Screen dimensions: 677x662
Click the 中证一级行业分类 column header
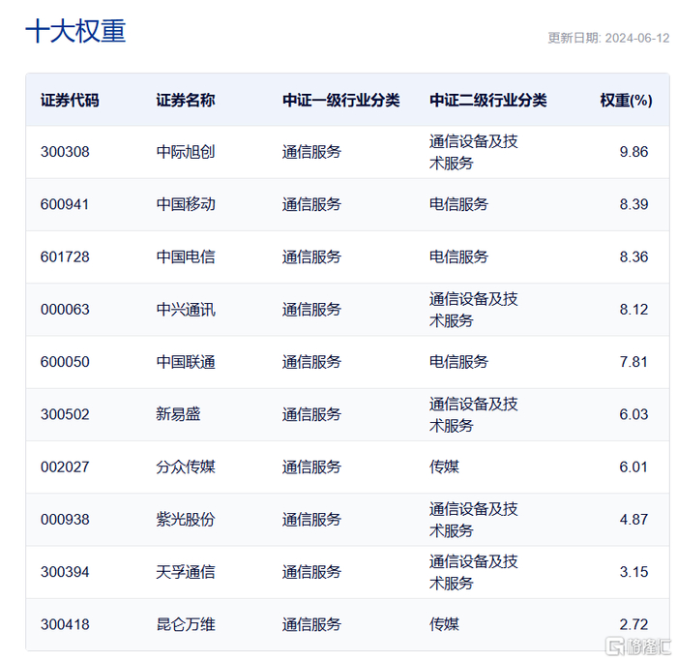pyautogui.click(x=341, y=101)
